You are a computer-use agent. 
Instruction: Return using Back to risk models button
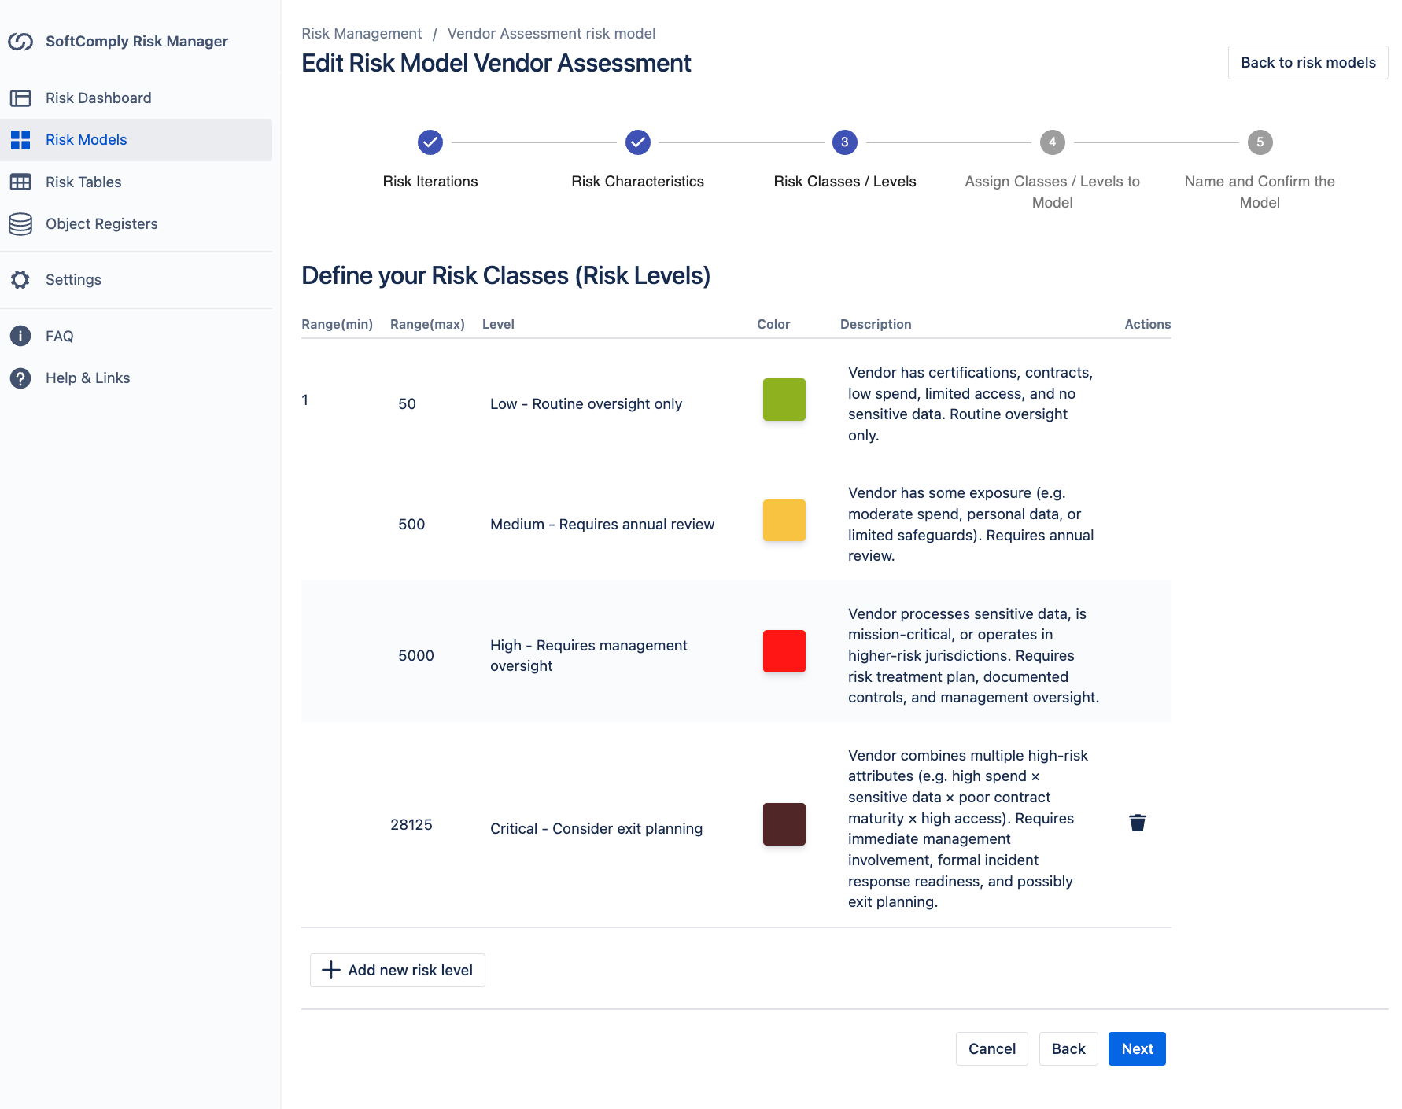coord(1308,63)
